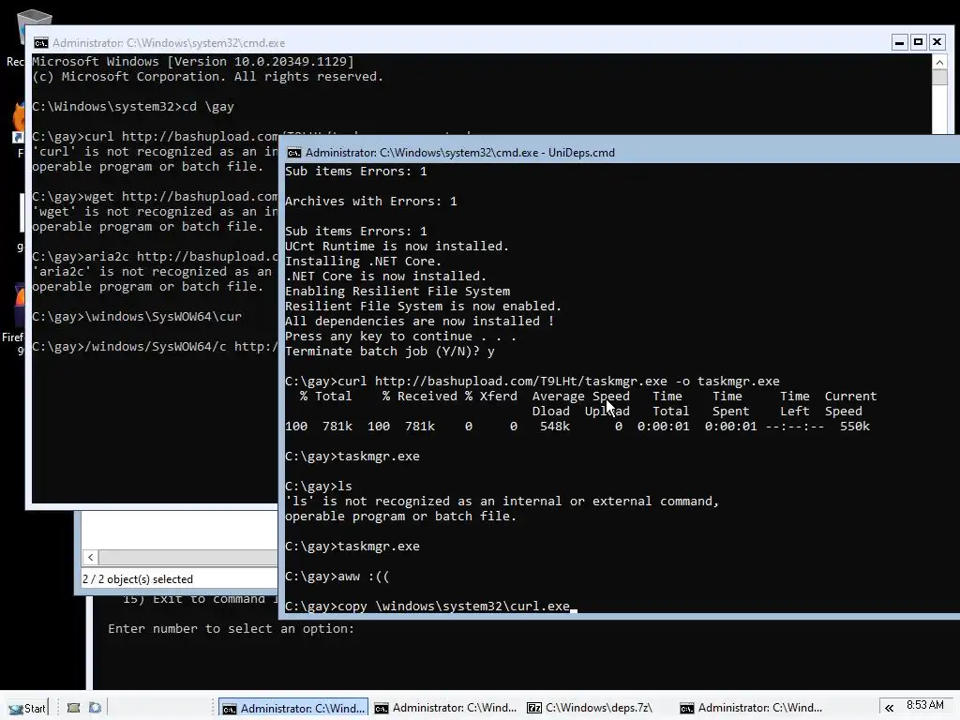This screenshot has height=720, width=960.
Task: Click the cmd icon in the back window's title bar
Action: (41, 43)
